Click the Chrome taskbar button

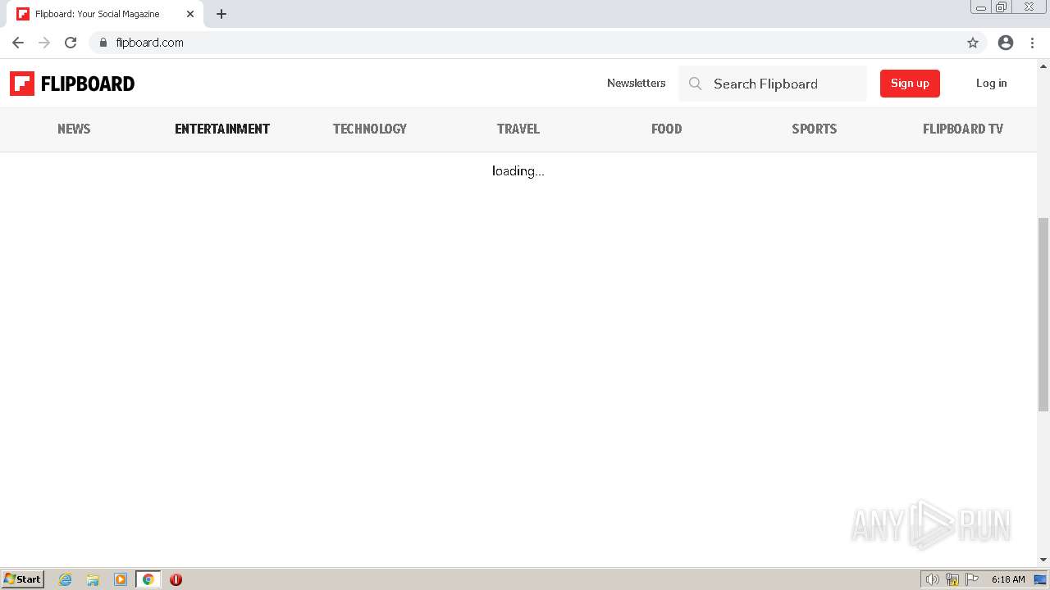tap(148, 579)
